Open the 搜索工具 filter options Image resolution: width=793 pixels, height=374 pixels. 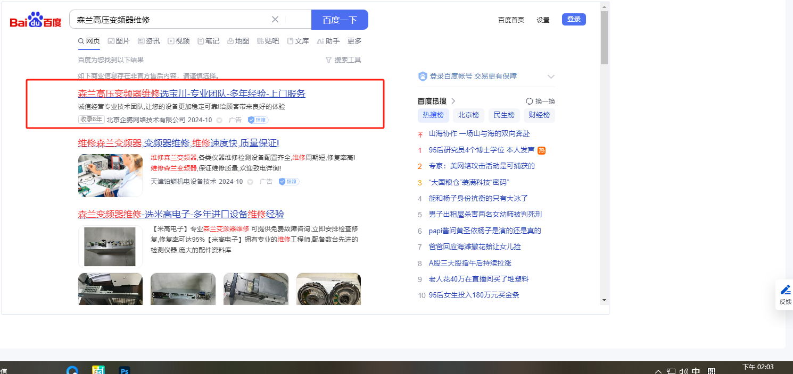tap(343, 60)
